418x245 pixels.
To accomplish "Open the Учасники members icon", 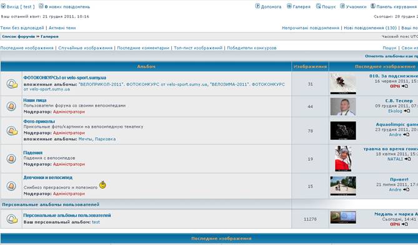I will coord(342,6).
